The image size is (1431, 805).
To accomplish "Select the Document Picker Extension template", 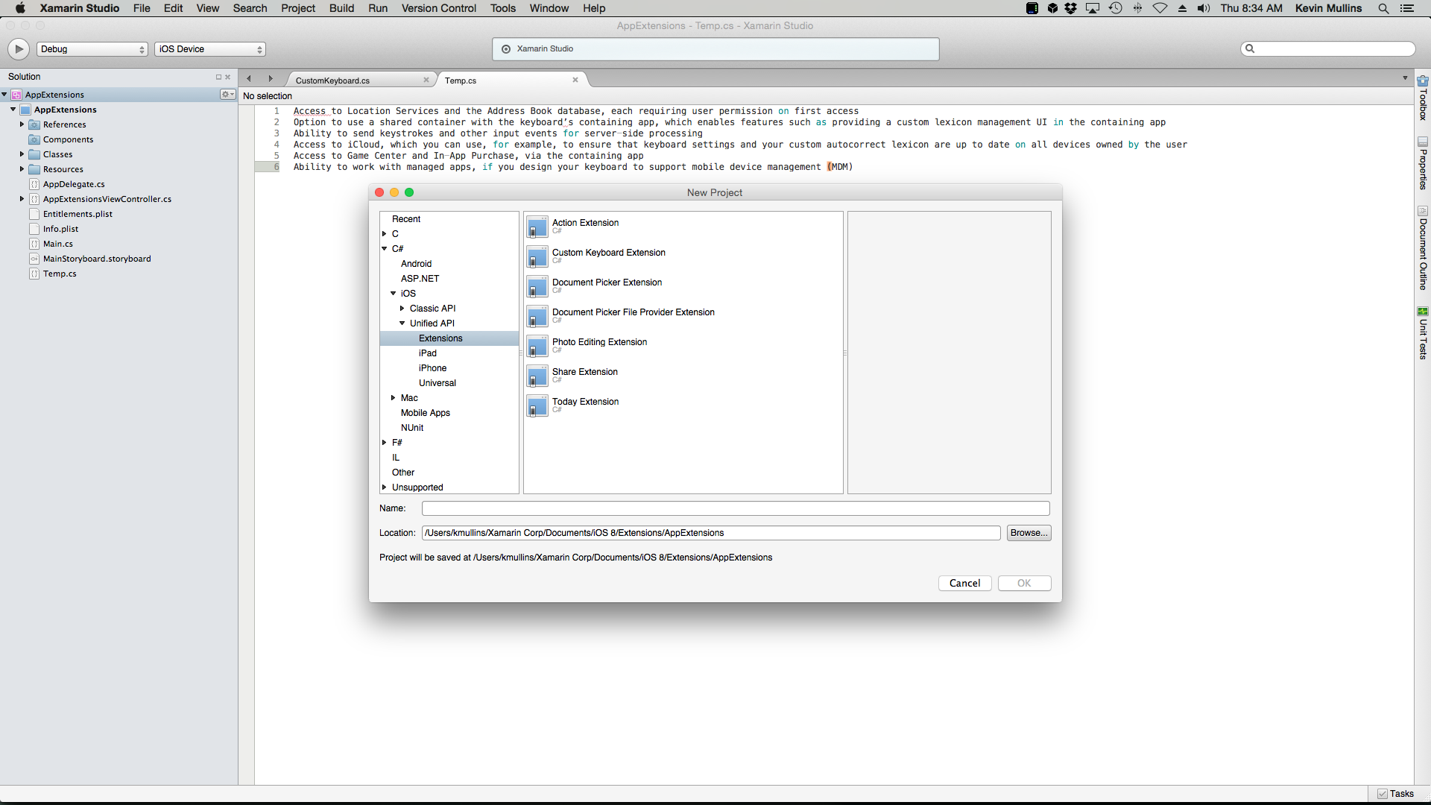I will click(x=607, y=286).
